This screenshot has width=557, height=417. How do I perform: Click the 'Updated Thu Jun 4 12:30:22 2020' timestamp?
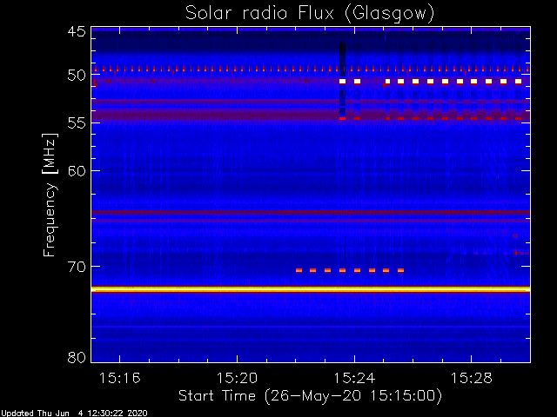coord(74,414)
